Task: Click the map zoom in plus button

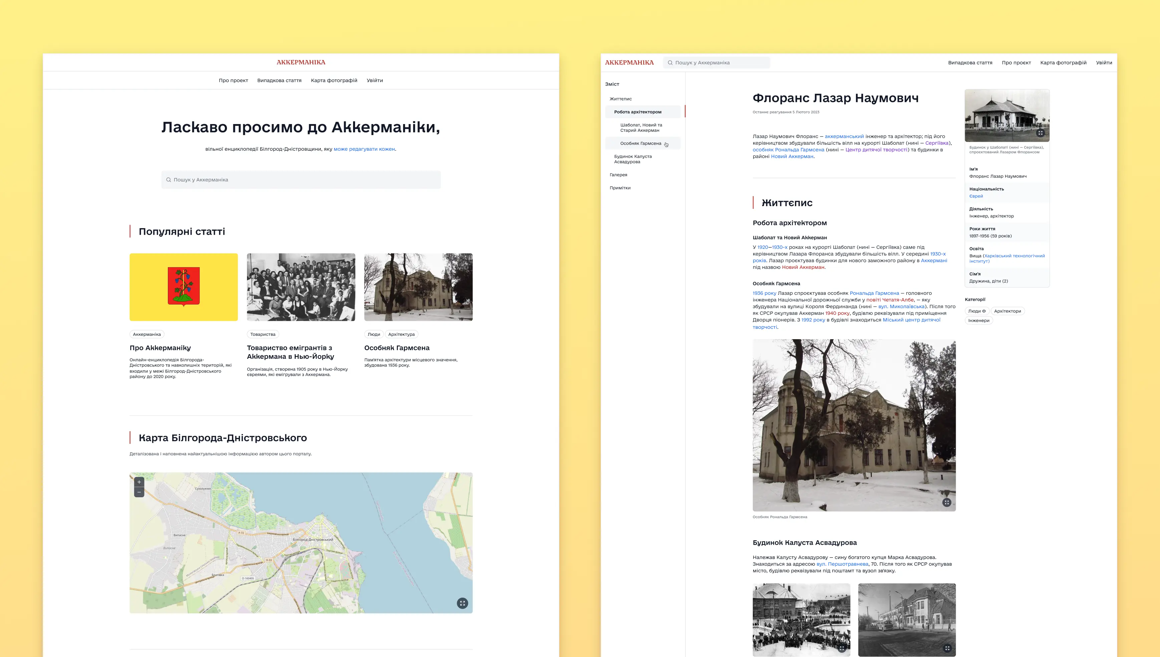Action: click(139, 482)
